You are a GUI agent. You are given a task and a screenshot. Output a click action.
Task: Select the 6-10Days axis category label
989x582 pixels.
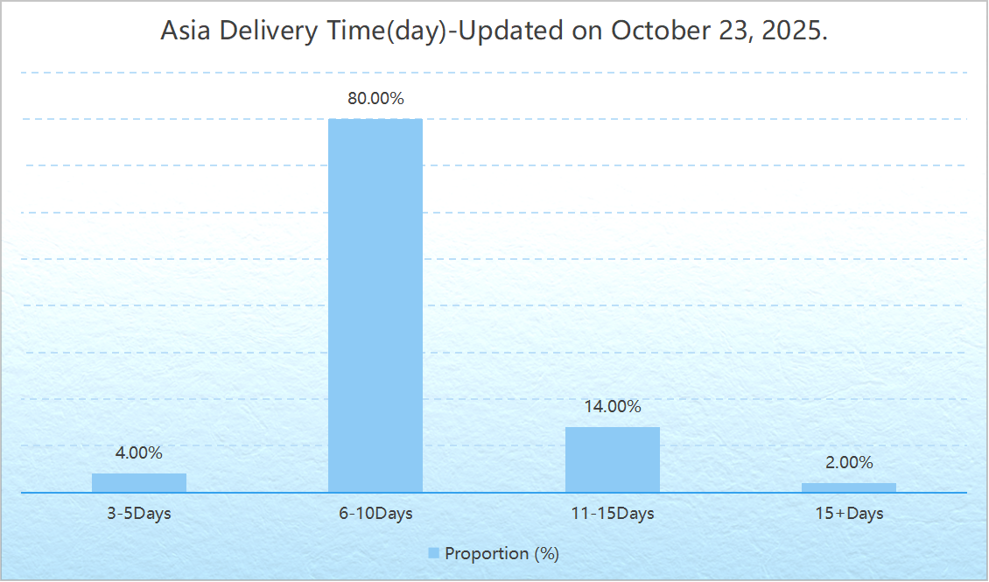[375, 514]
